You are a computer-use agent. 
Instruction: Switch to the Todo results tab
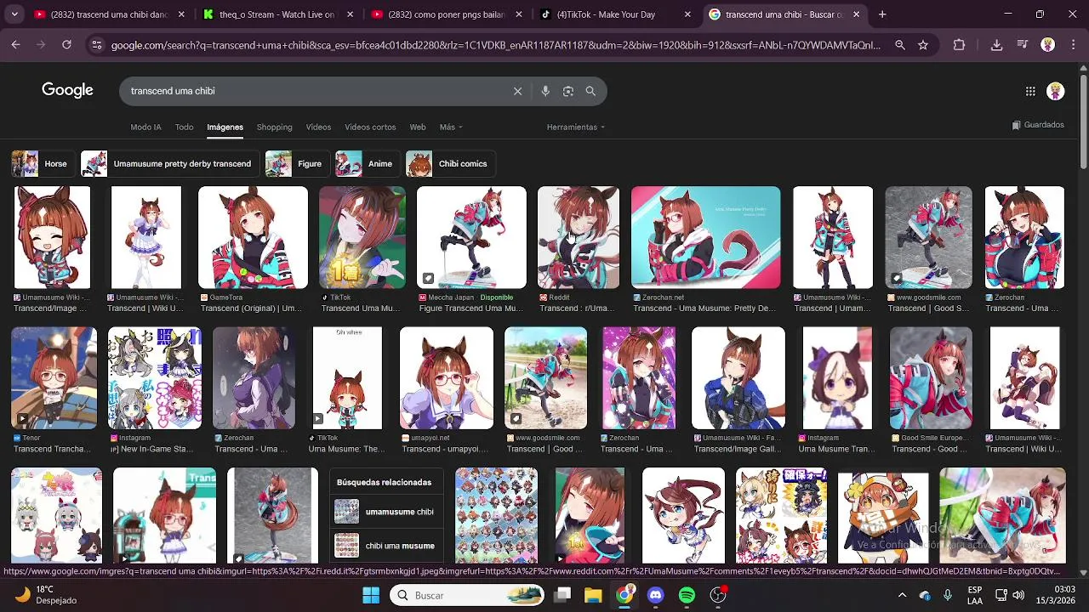click(x=184, y=127)
